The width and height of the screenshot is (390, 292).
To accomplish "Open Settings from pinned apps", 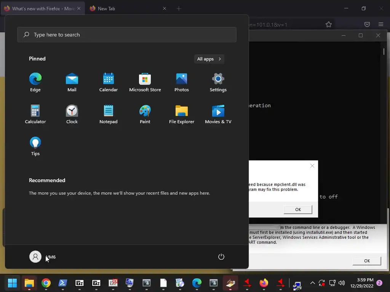I will 218,83.
